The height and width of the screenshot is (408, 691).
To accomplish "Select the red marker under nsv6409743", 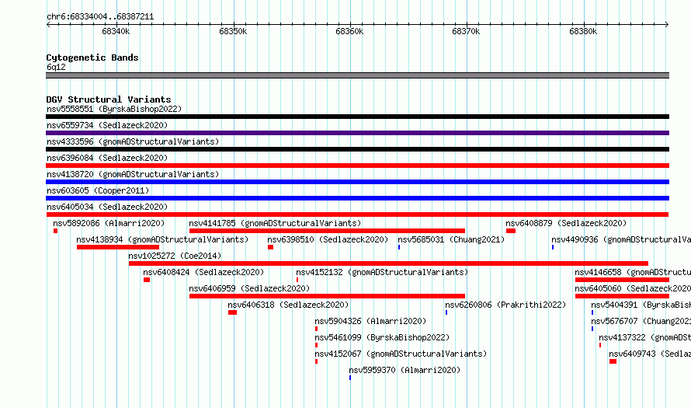I will click(613, 361).
